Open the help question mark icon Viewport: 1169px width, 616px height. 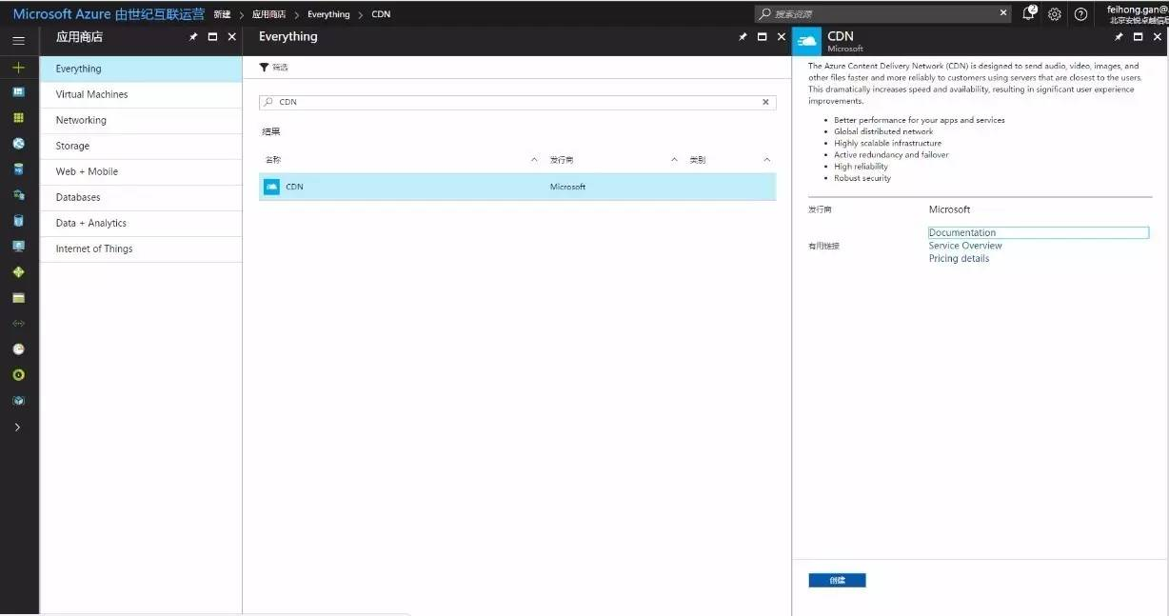click(x=1080, y=14)
